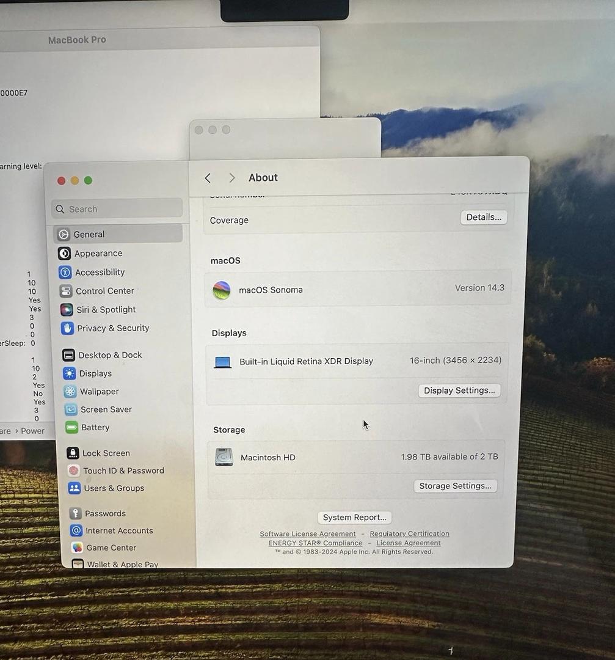
Task: Click the Storage section heading
Action: [x=229, y=430]
